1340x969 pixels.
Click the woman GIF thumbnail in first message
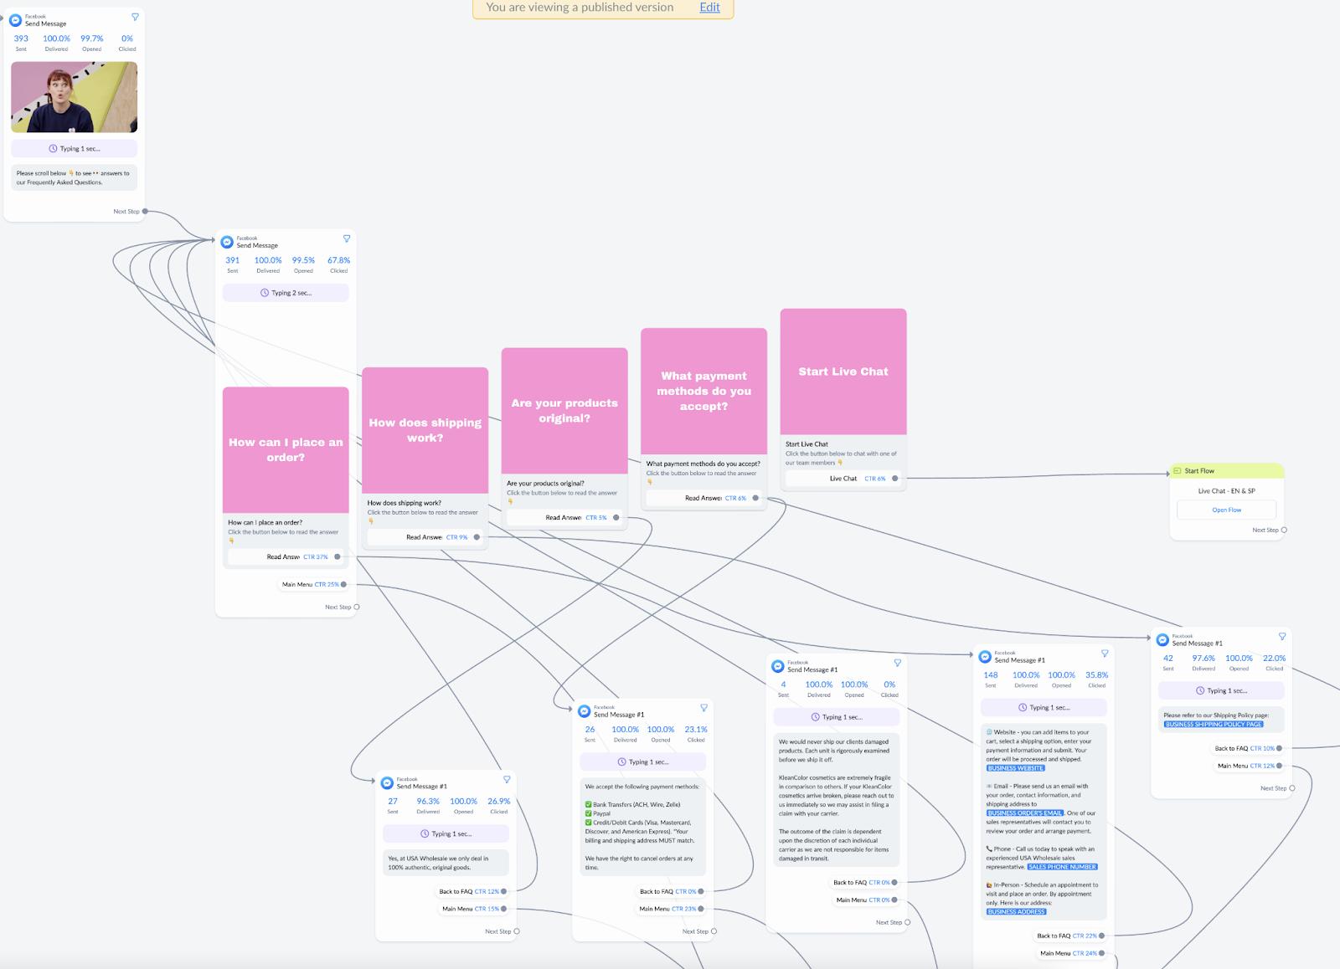tap(75, 97)
